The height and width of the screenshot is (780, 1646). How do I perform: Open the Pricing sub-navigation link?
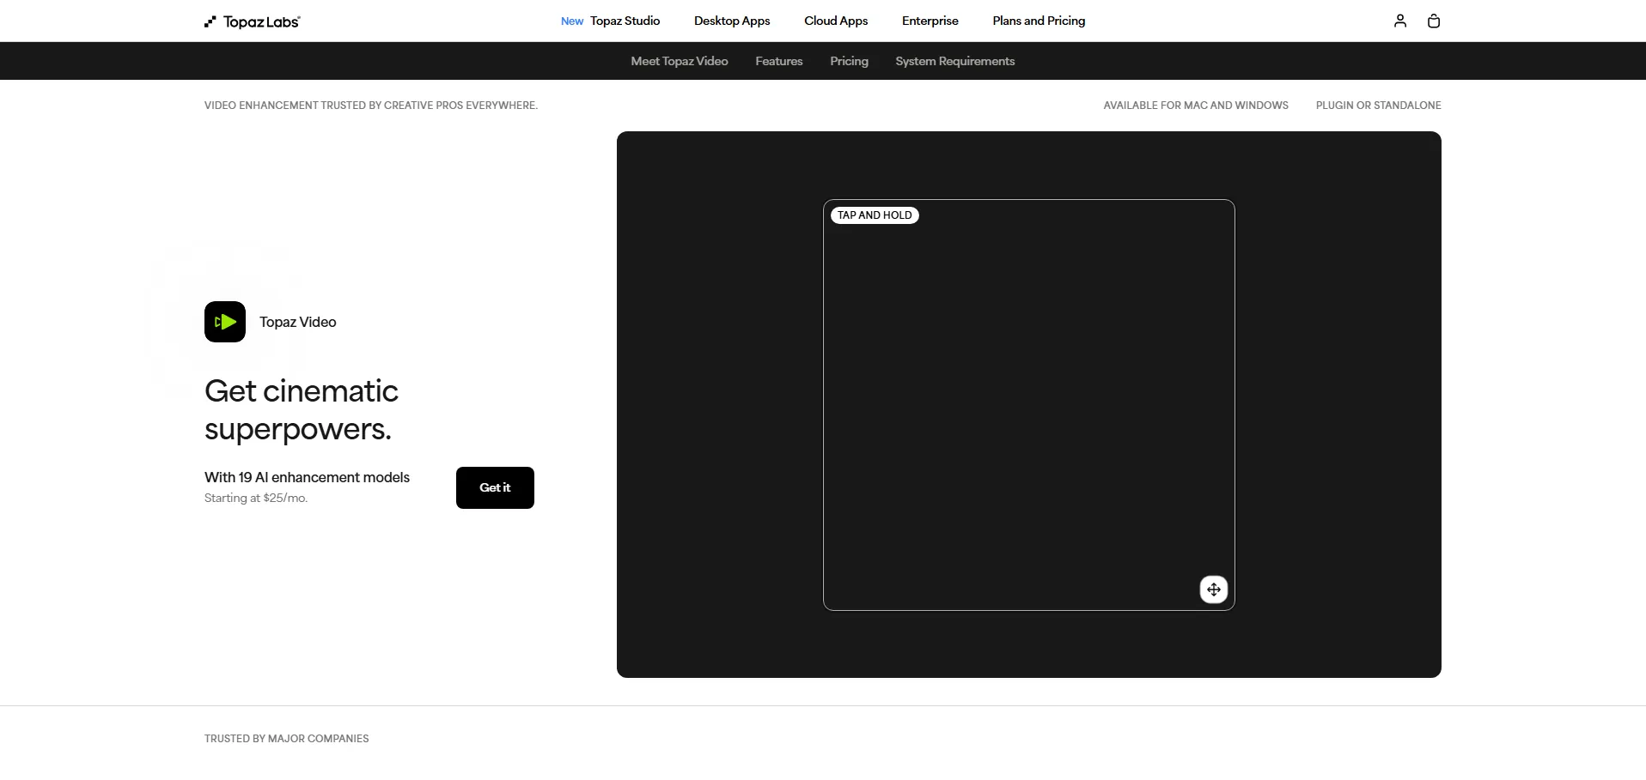coord(849,61)
